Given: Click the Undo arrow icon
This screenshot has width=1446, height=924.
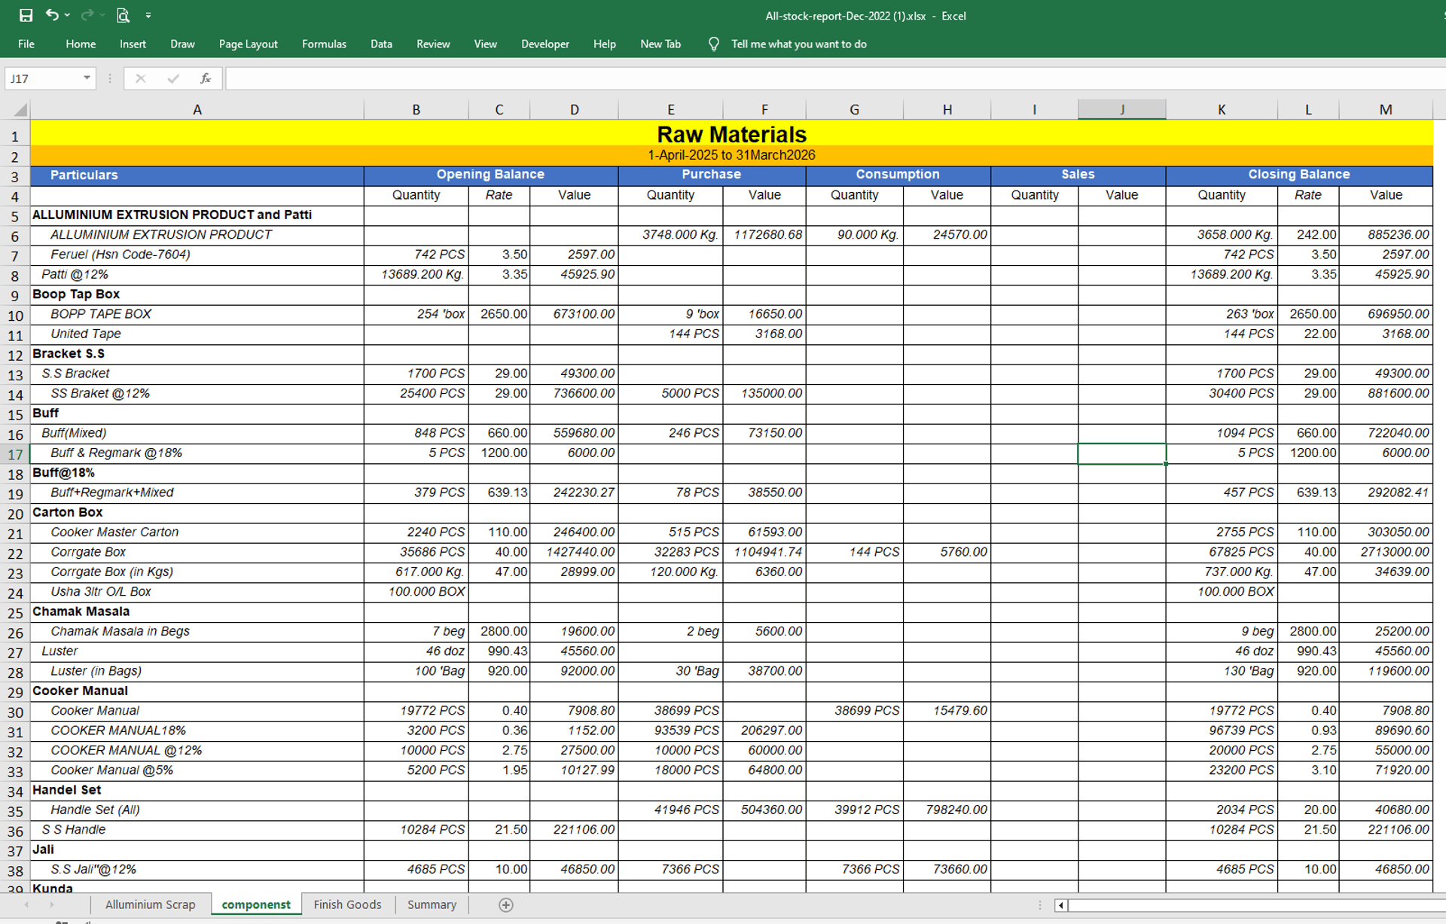Looking at the screenshot, I should (51, 15).
